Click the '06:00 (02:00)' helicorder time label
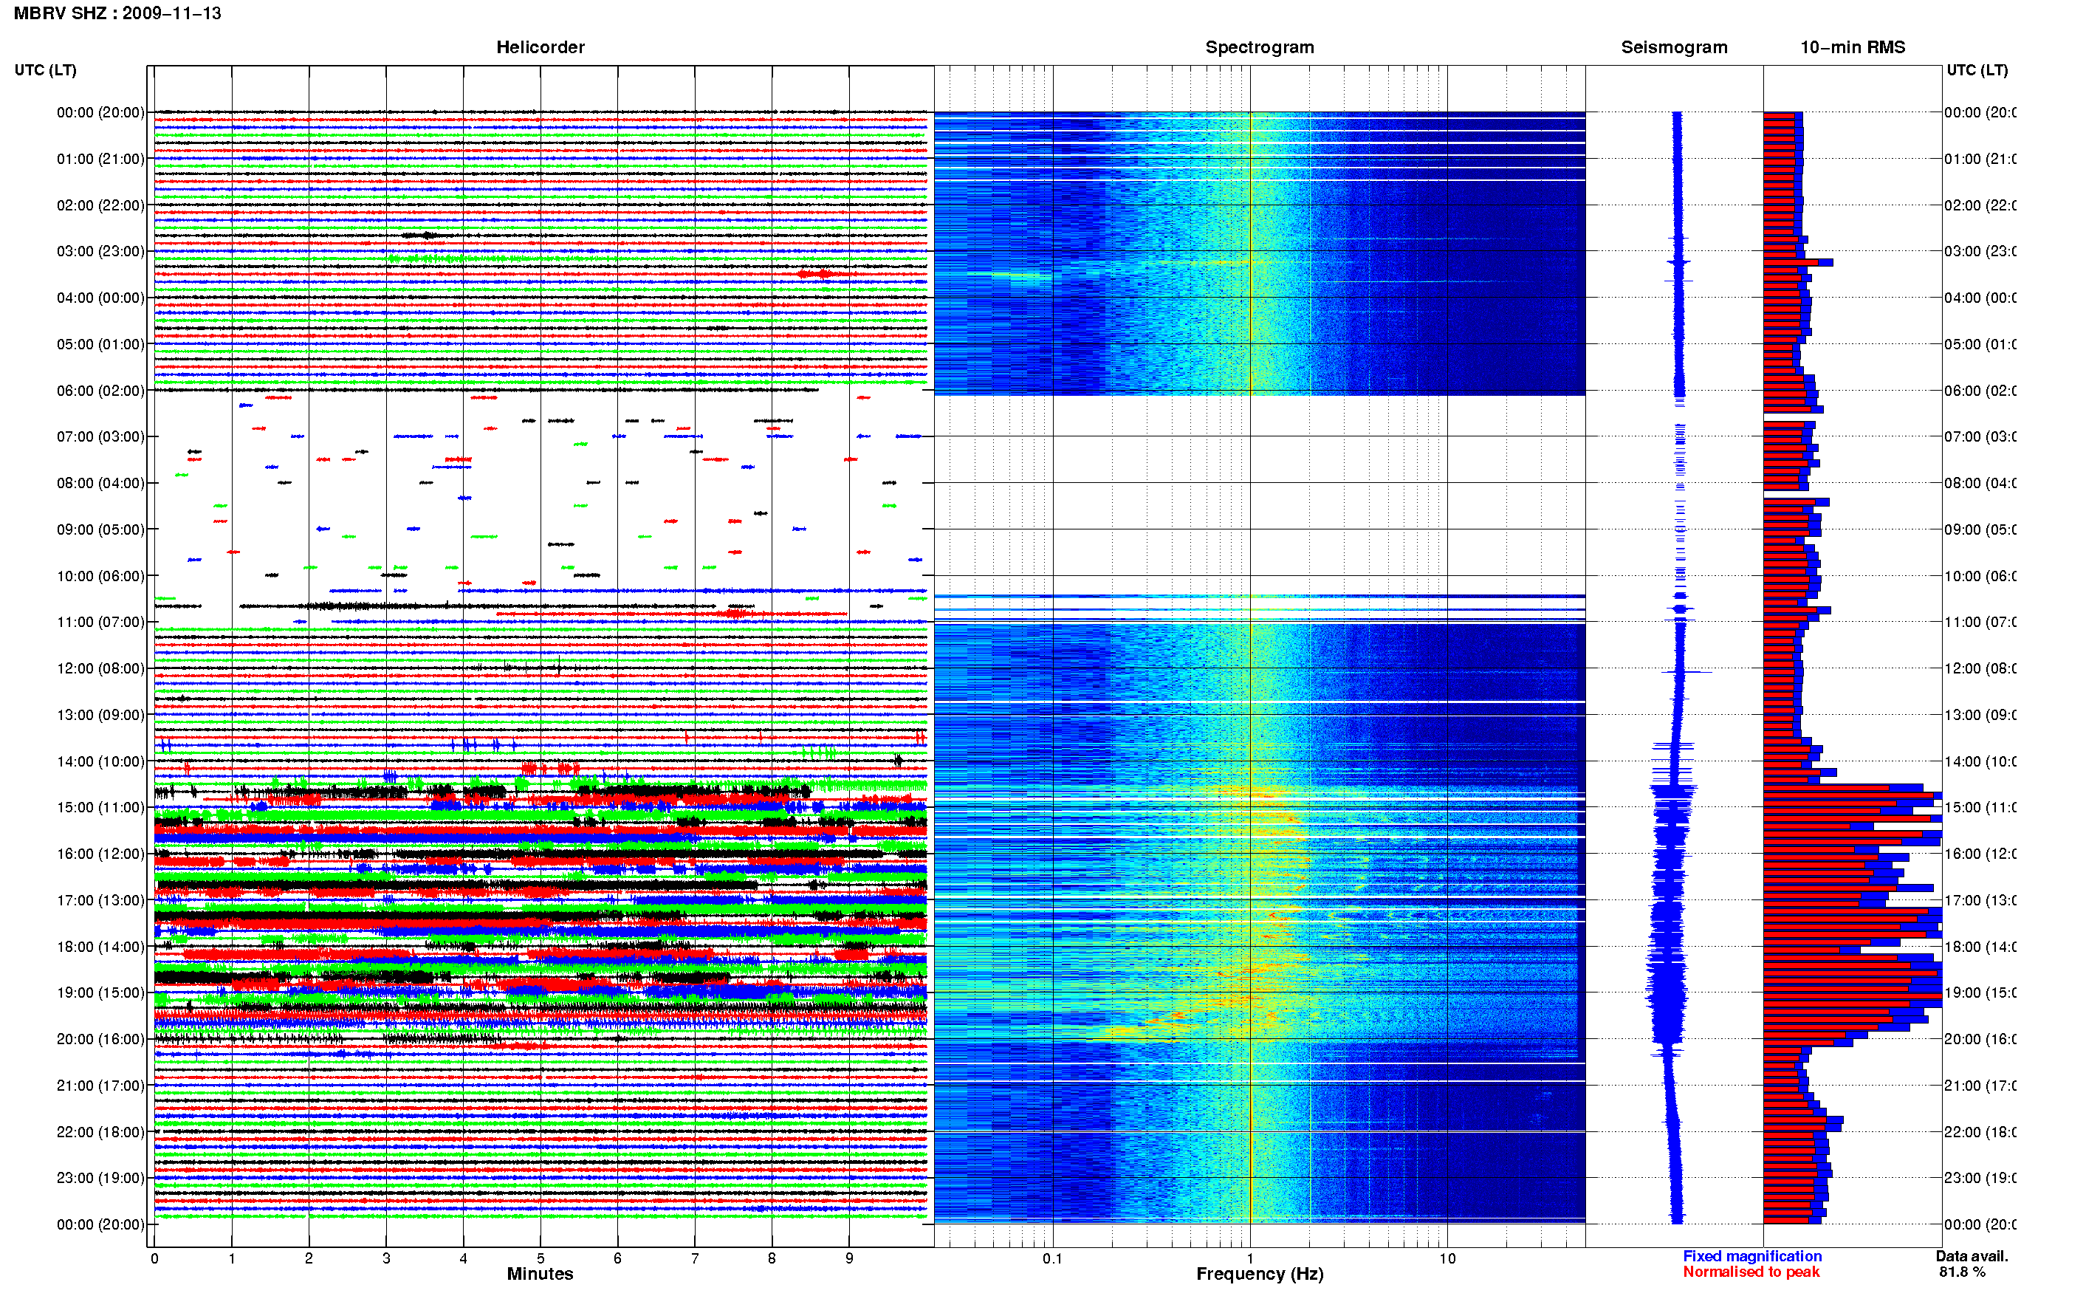Screen dimensions: 2100x1313 click(100, 391)
